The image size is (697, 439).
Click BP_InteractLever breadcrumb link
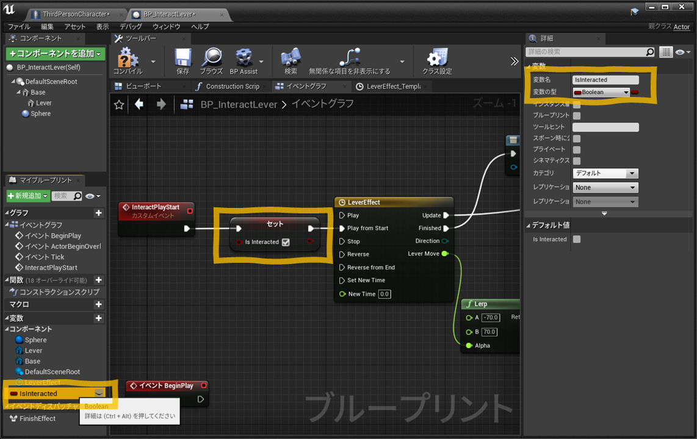[x=239, y=104]
